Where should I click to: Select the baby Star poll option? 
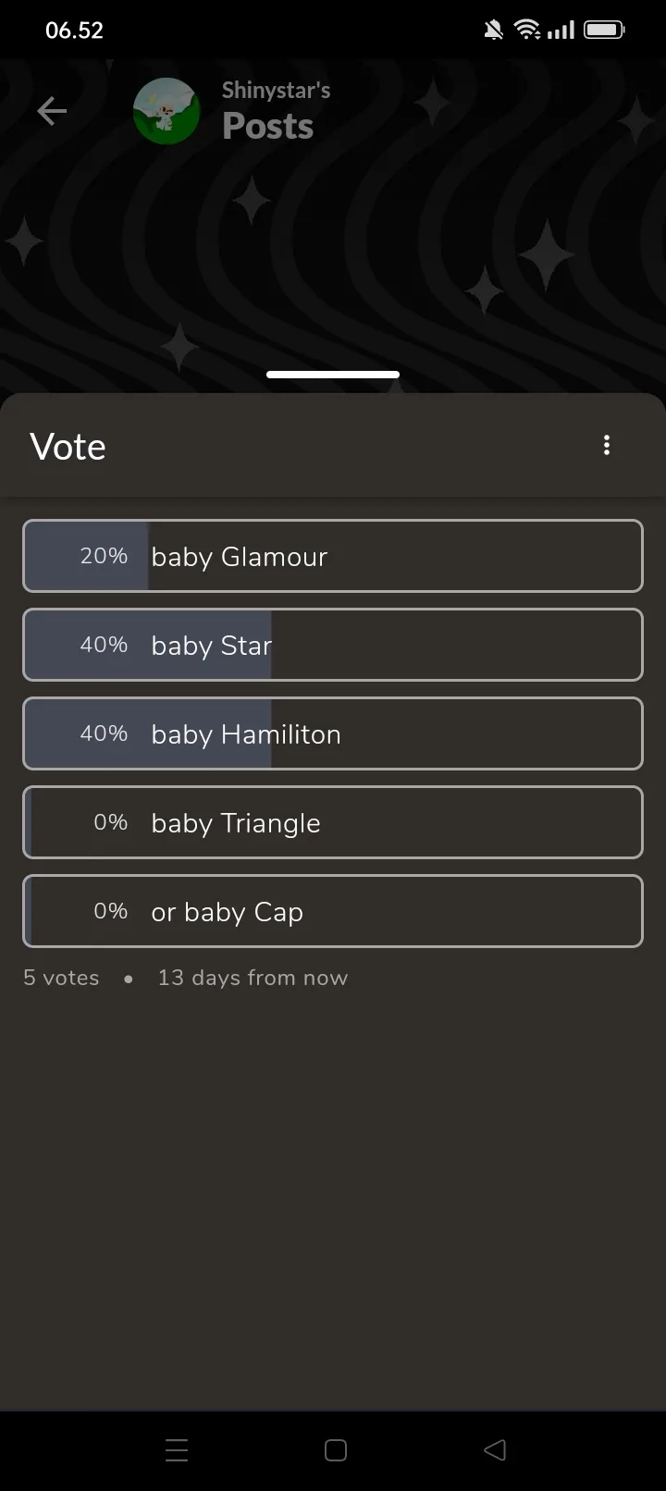[333, 645]
